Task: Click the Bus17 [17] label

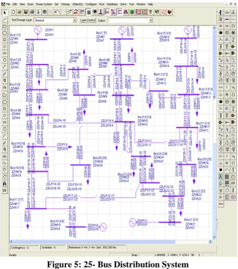Action: (16, 199)
